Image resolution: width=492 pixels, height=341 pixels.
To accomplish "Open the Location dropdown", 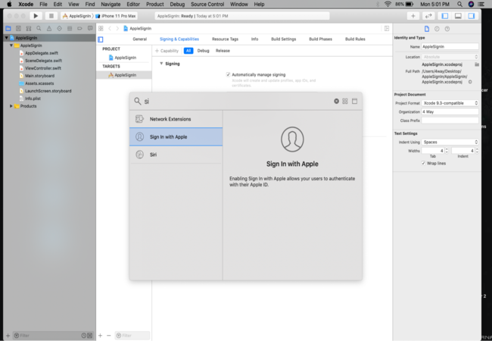I will pos(450,57).
